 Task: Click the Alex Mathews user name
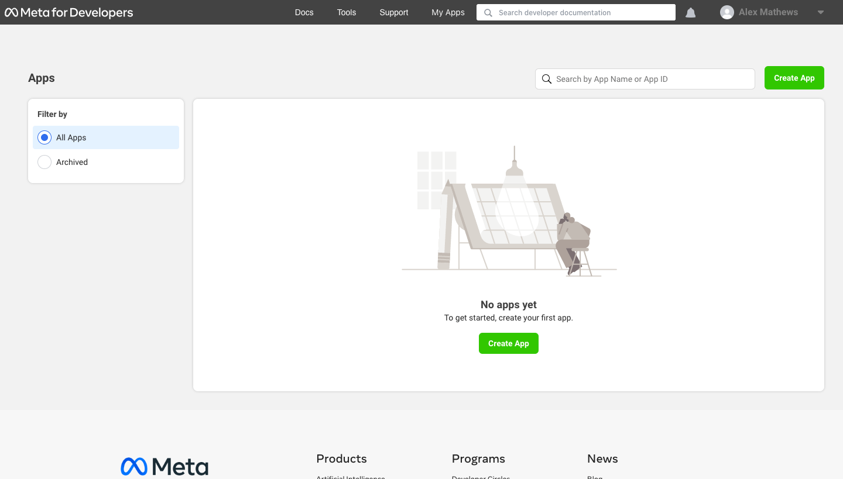point(768,12)
